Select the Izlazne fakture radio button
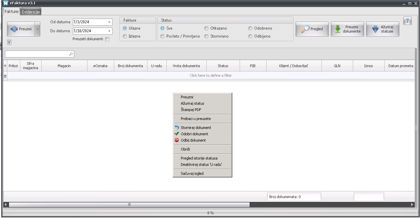 (125, 36)
